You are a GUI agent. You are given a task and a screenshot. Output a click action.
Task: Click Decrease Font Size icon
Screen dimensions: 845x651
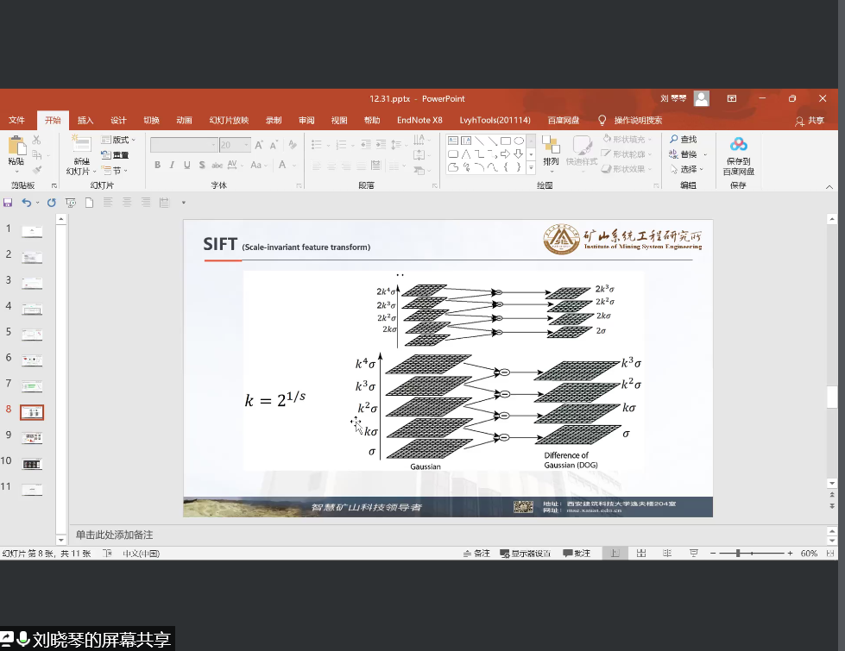click(274, 145)
